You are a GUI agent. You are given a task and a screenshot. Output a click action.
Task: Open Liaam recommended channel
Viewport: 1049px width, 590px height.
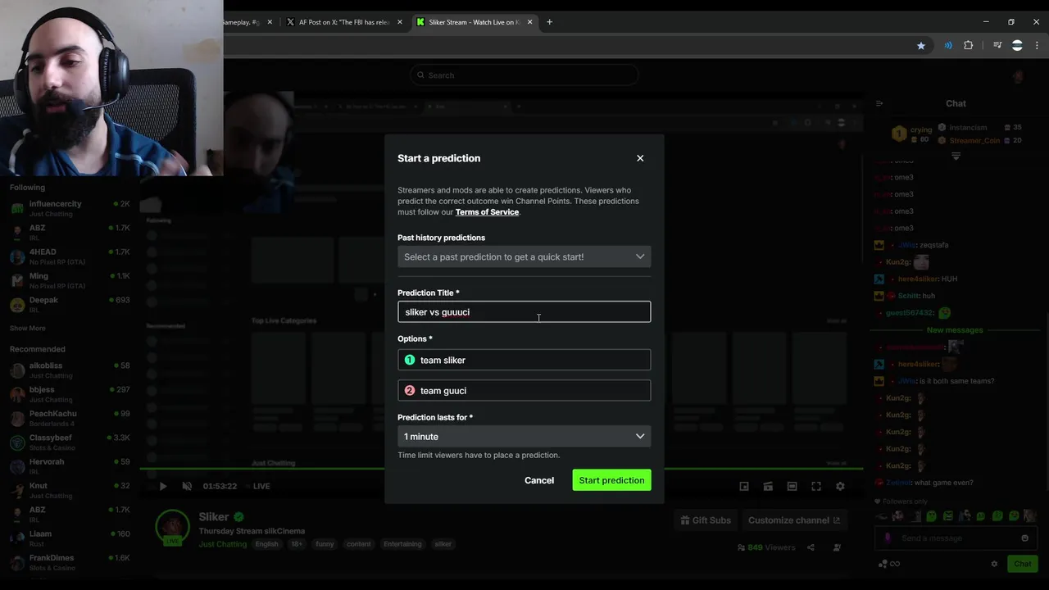[70, 538]
